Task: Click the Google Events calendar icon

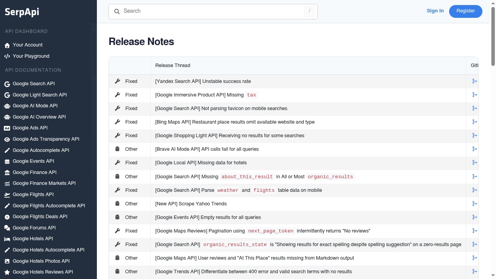Action: pos(7,162)
